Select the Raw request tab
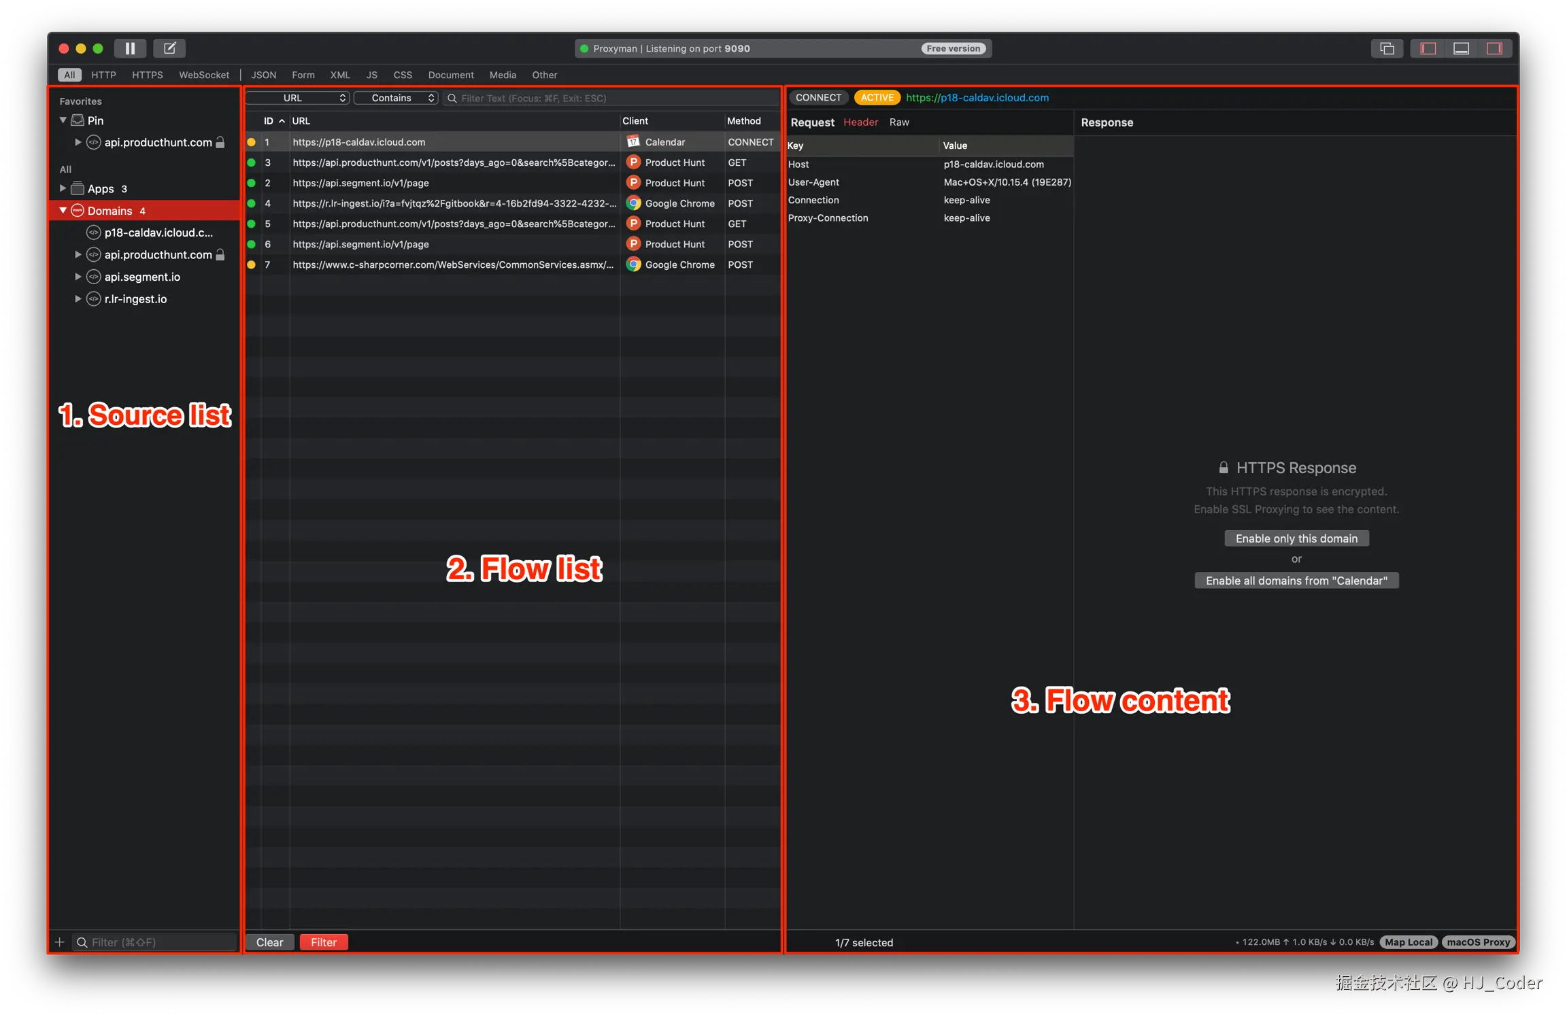Screen dimensions: 1567x1017 (898, 122)
